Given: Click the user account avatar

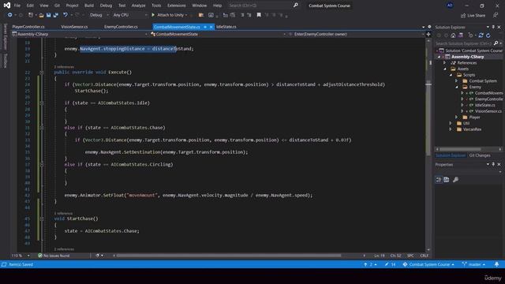Looking at the screenshot, I should (x=450, y=6).
